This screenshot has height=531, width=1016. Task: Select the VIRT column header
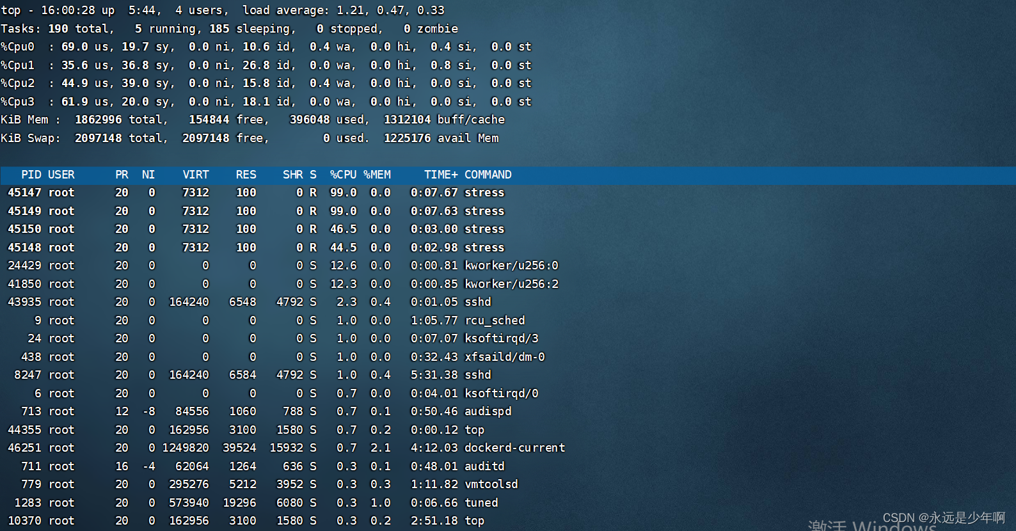[x=196, y=175]
